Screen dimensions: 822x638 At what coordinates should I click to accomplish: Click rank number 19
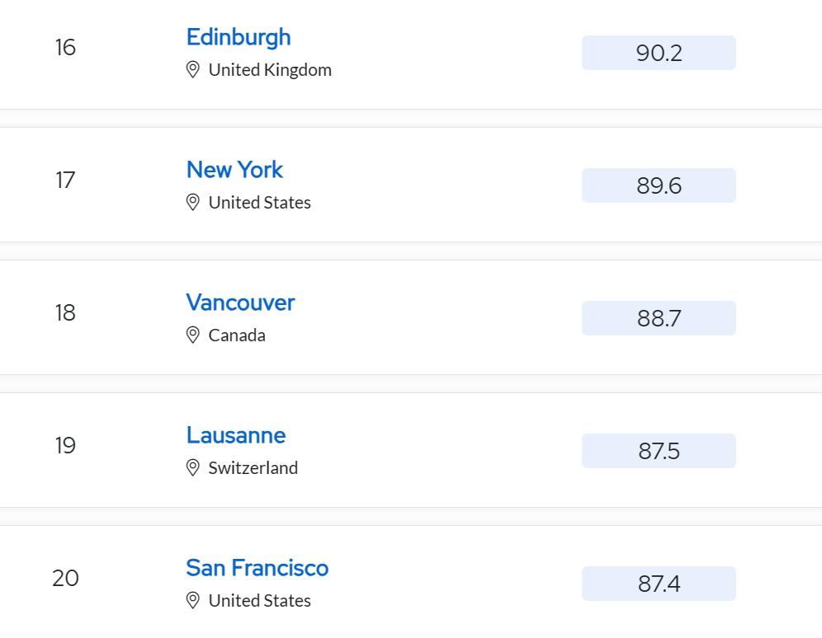click(65, 446)
